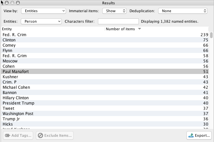
Task: Click the Displaying 1,382 named entities text
Action: pos(170,21)
